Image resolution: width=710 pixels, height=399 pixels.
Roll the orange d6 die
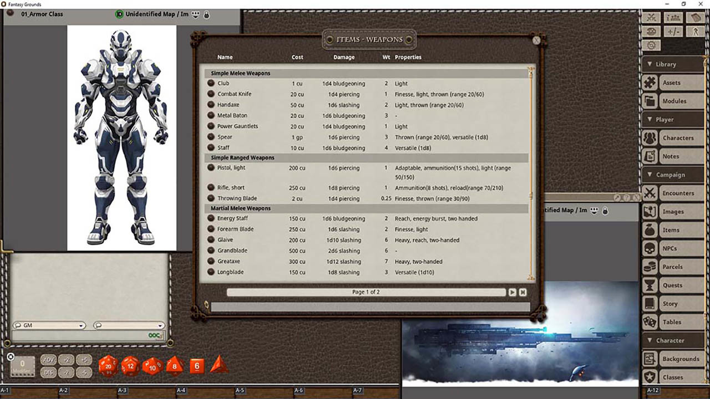pyautogui.click(x=196, y=366)
